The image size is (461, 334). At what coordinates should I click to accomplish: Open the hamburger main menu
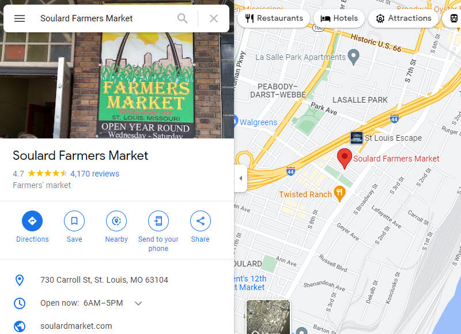pyautogui.click(x=20, y=18)
